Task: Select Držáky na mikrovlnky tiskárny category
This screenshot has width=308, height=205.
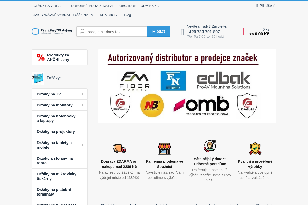Action: click(x=60, y=176)
